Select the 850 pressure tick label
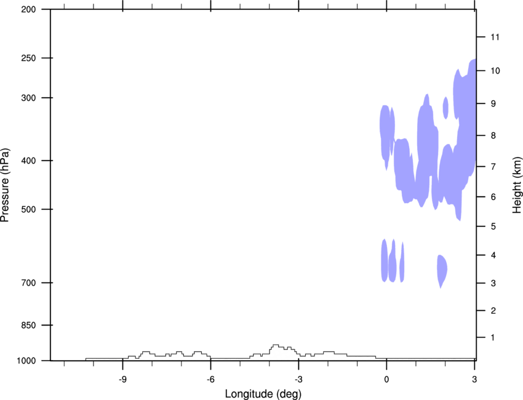Viewport: 523px width, 400px height. 28,325
